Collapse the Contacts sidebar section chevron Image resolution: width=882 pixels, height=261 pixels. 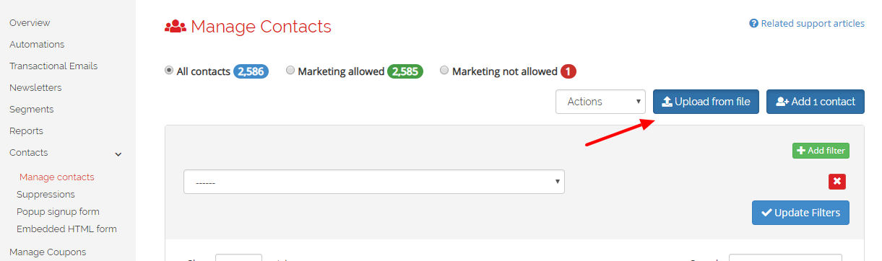[118, 154]
